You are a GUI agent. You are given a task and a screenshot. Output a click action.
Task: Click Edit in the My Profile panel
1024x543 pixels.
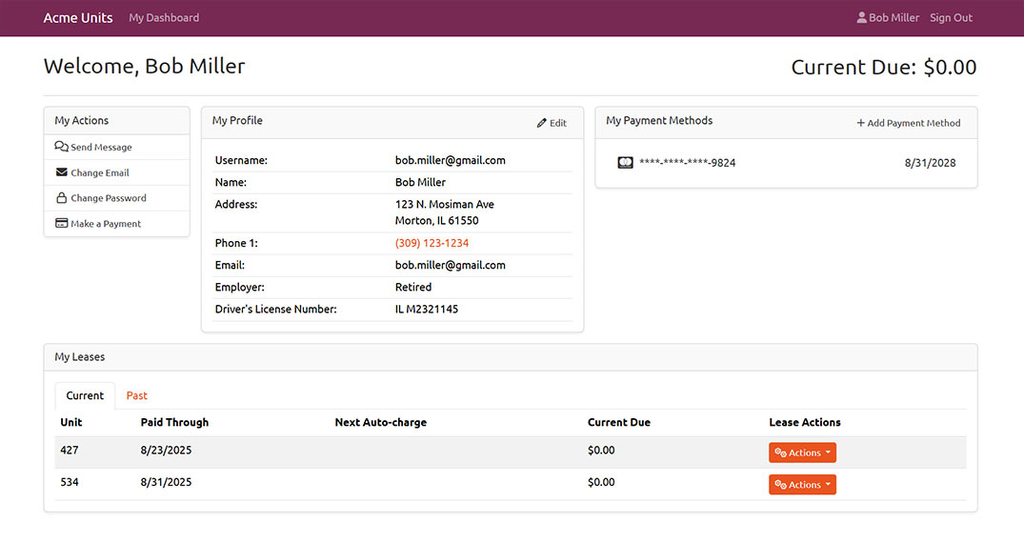pos(552,123)
